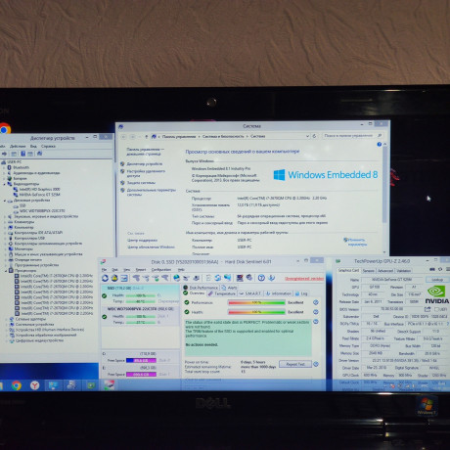This screenshot has height=450, width=450.
Task: Click the back arrow in System window
Action: tap(123, 137)
